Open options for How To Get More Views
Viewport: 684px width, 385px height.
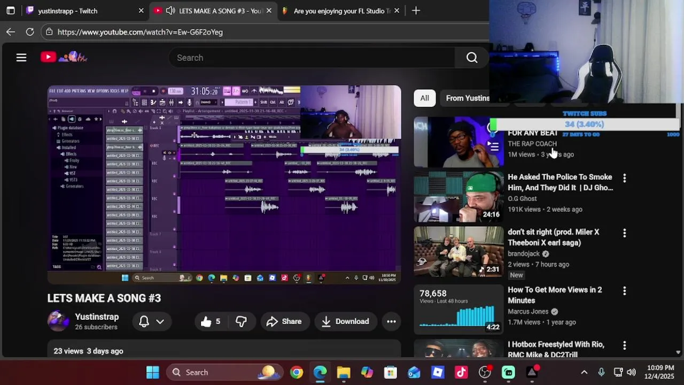[x=624, y=290]
